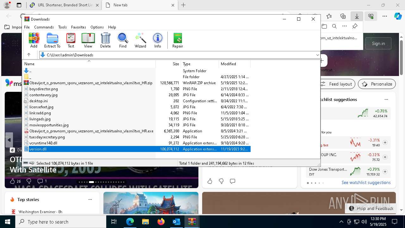
Task: Select the linksadd.png file
Action: tap(137, 113)
